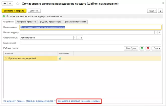Image resolution: width=166 pixels, height=106 pixels.
Task: Open help with the question mark button
Action: [160, 11]
